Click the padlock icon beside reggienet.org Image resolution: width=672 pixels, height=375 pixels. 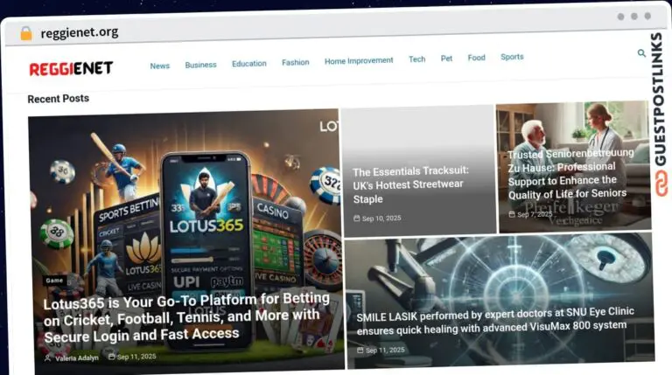coord(26,33)
